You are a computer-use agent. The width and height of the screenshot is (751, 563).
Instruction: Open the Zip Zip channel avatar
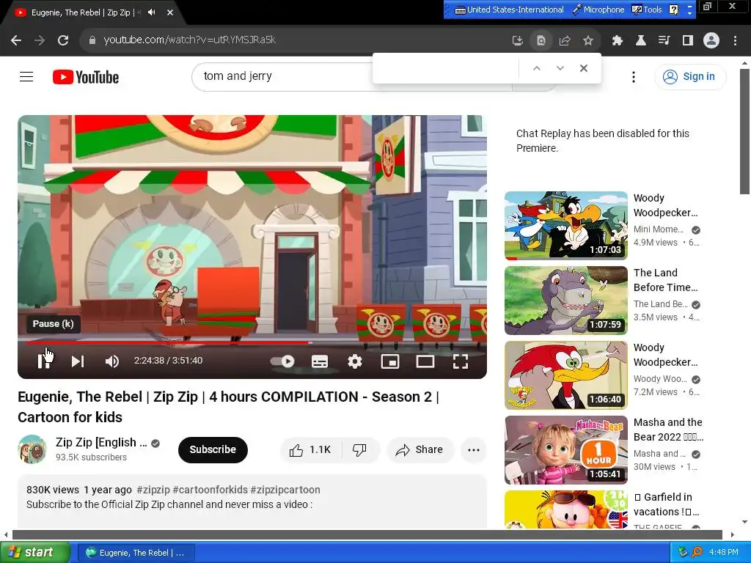[32, 449]
